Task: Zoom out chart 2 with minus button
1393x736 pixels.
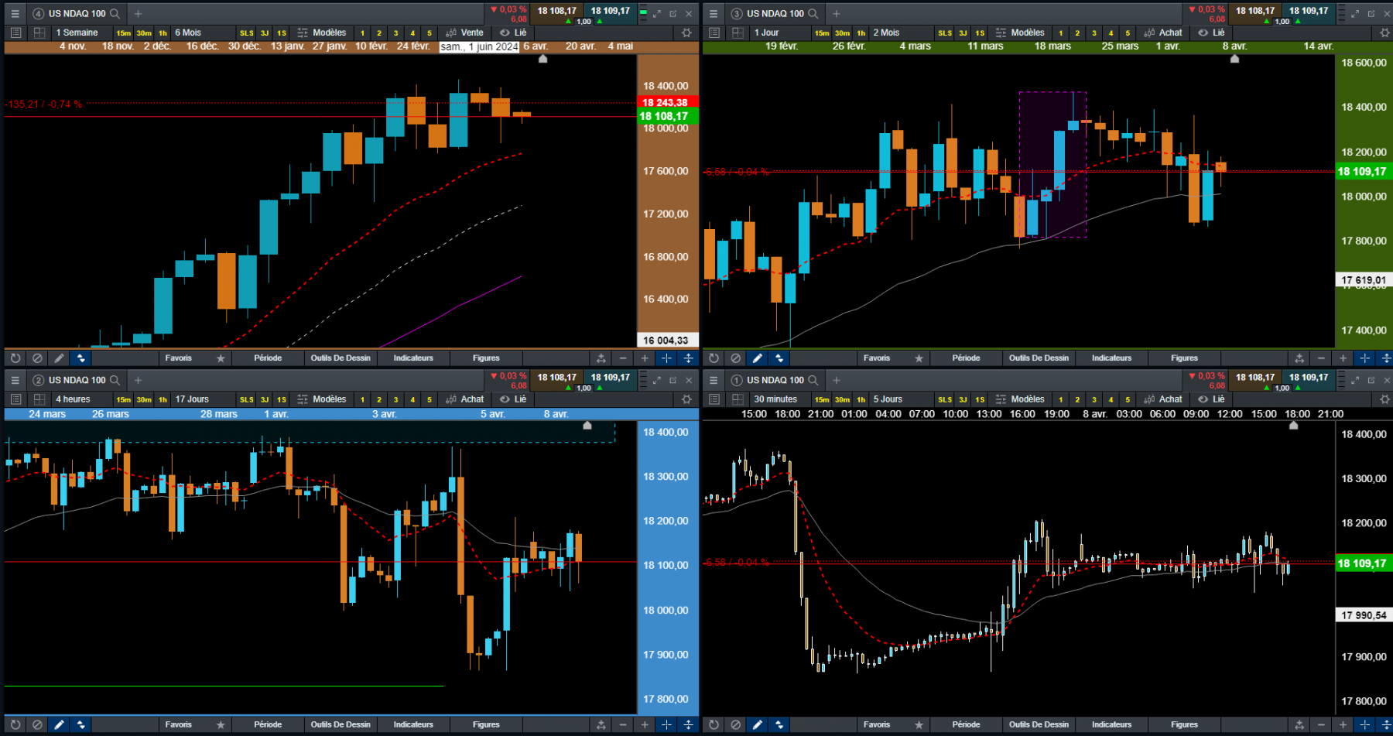Action: coord(623,725)
